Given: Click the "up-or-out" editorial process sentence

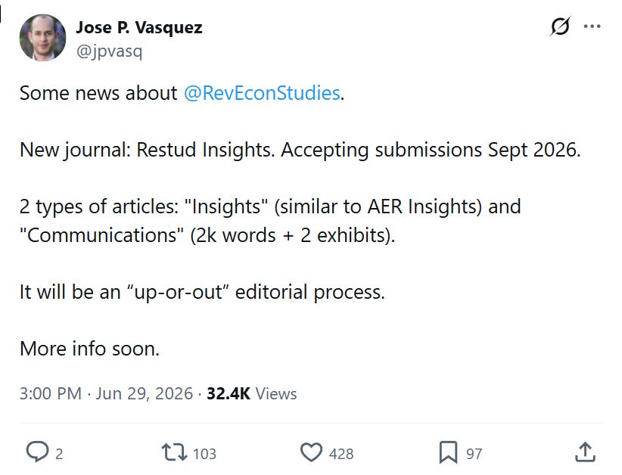Looking at the screenshot, I should 202,292.
